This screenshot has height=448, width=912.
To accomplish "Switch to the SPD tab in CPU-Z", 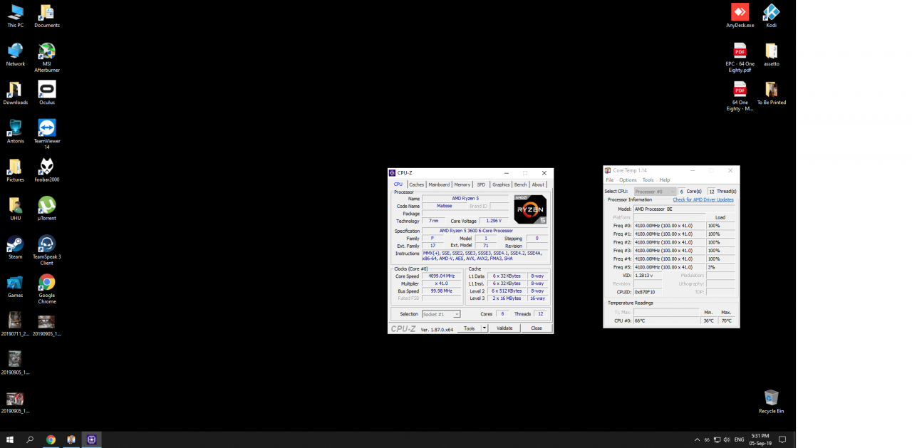I will pos(481,184).
